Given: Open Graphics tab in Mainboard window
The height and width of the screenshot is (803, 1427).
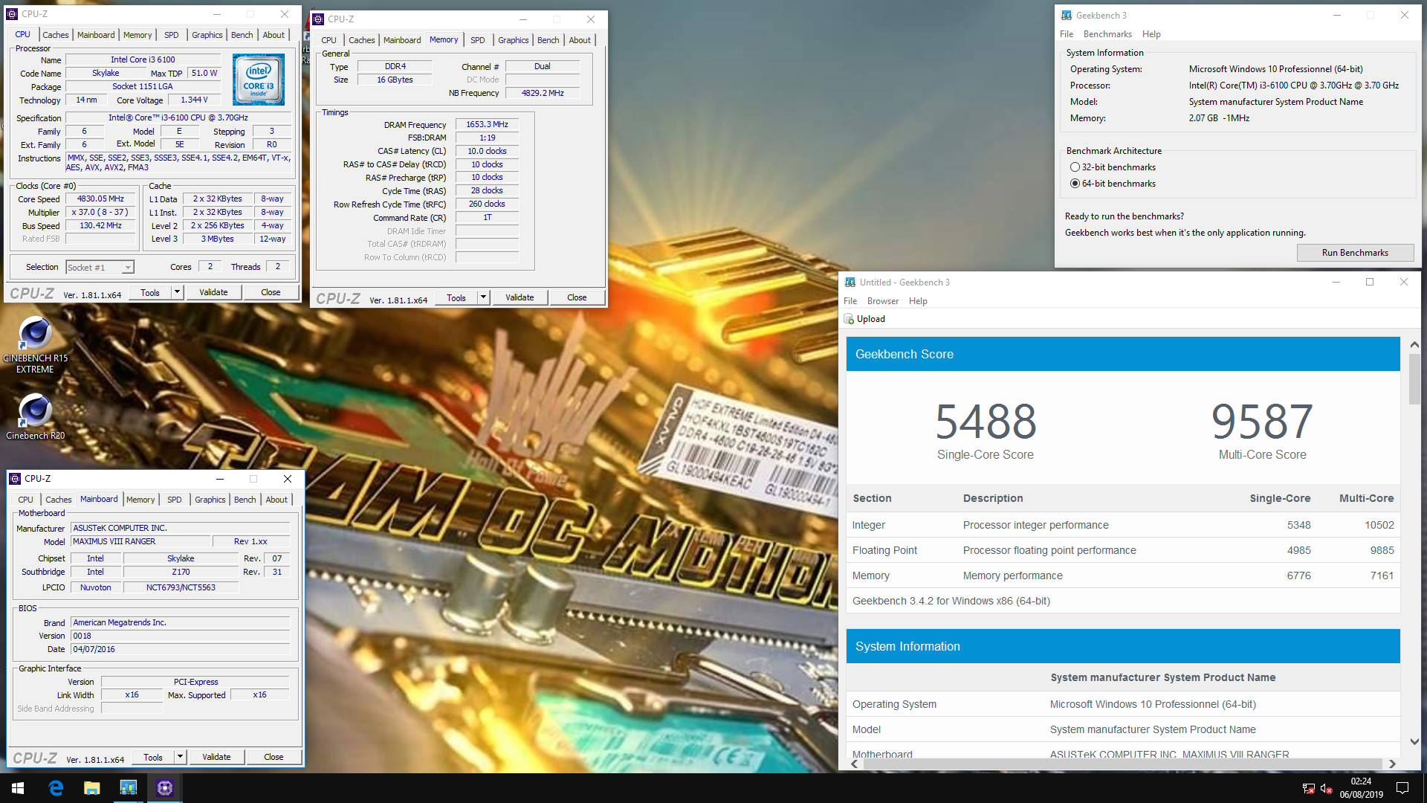Looking at the screenshot, I should click(210, 500).
